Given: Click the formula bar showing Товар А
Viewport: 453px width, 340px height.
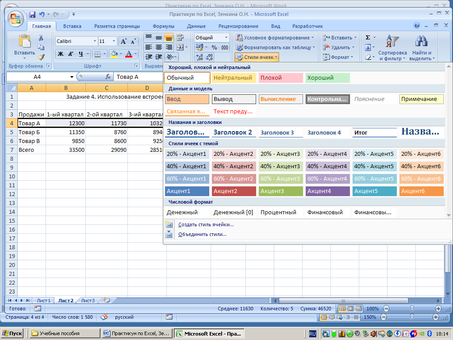Looking at the screenshot, I should (x=139, y=77).
